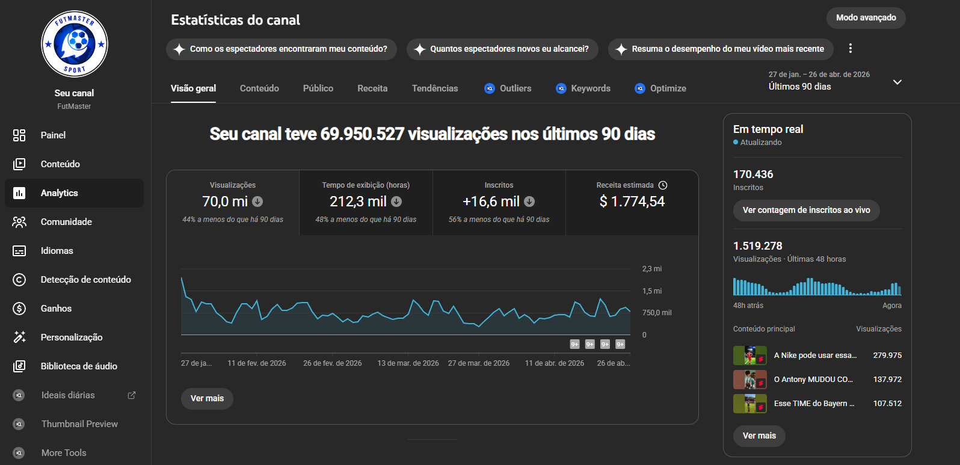Open Biblioteca de áudio icon

click(x=19, y=366)
